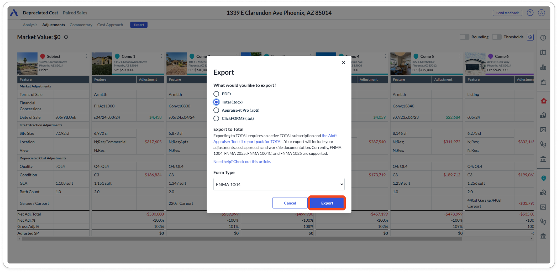Click footprints icon under Comp 2 section
Screen dimensions: 558x272
tap(543, 222)
